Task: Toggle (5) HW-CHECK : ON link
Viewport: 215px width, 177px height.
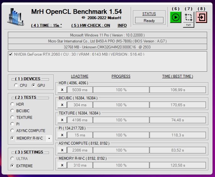Action: click(91, 25)
